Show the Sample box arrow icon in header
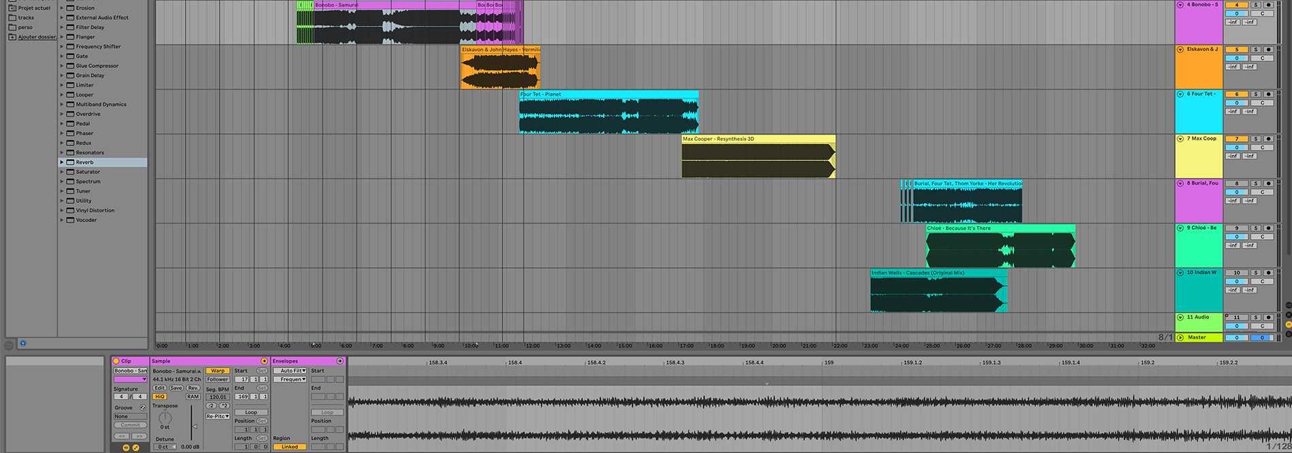 pyautogui.click(x=265, y=361)
